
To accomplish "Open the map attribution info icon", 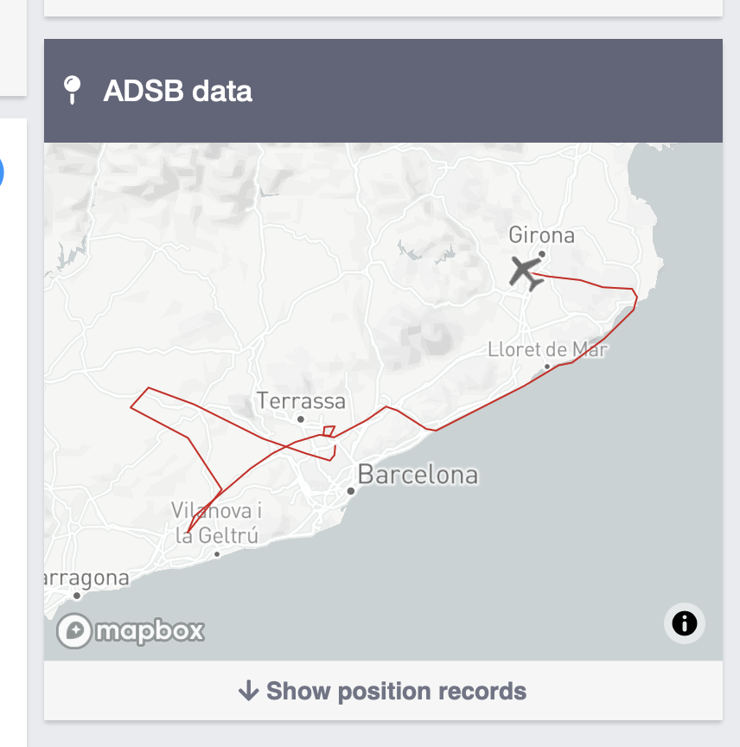I will click(684, 622).
